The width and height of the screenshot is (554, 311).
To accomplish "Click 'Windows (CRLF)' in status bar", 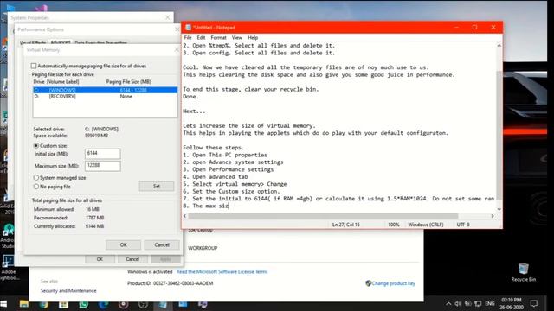I will click(425, 225).
